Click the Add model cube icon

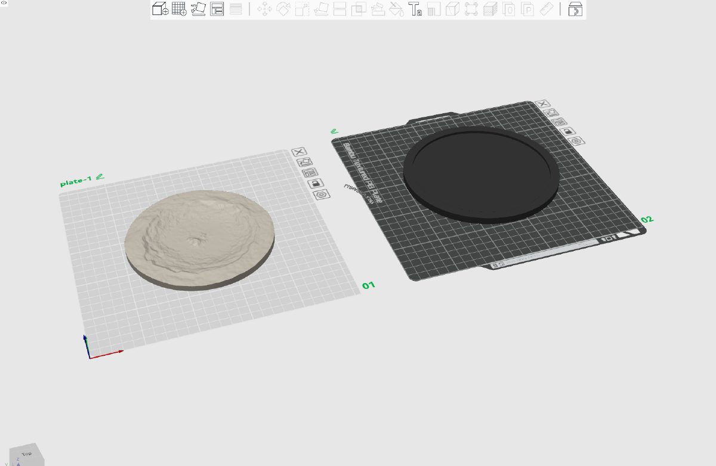(159, 9)
